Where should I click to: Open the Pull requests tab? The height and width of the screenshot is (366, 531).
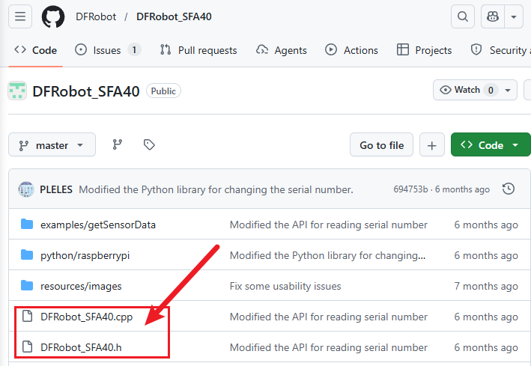click(x=198, y=50)
